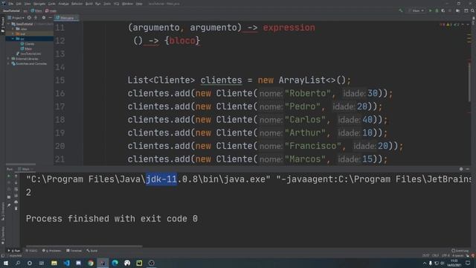Viewport: 476px width, 268px height.
Task: Select the Main.java editor tab
Action: pyautogui.click(x=66, y=18)
